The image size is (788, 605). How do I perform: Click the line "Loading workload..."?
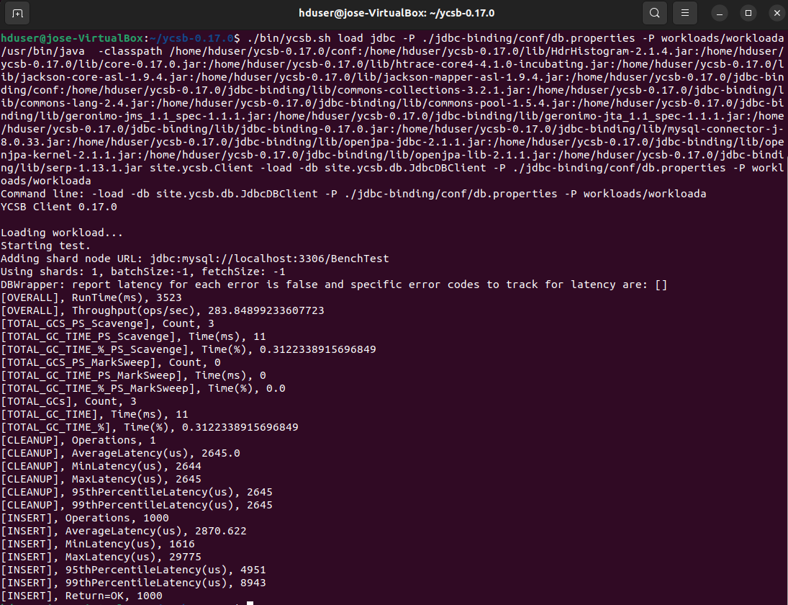[x=62, y=233]
